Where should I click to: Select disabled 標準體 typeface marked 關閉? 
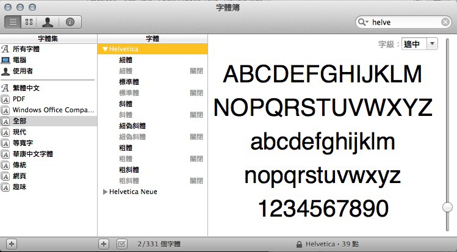coord(153,93)
